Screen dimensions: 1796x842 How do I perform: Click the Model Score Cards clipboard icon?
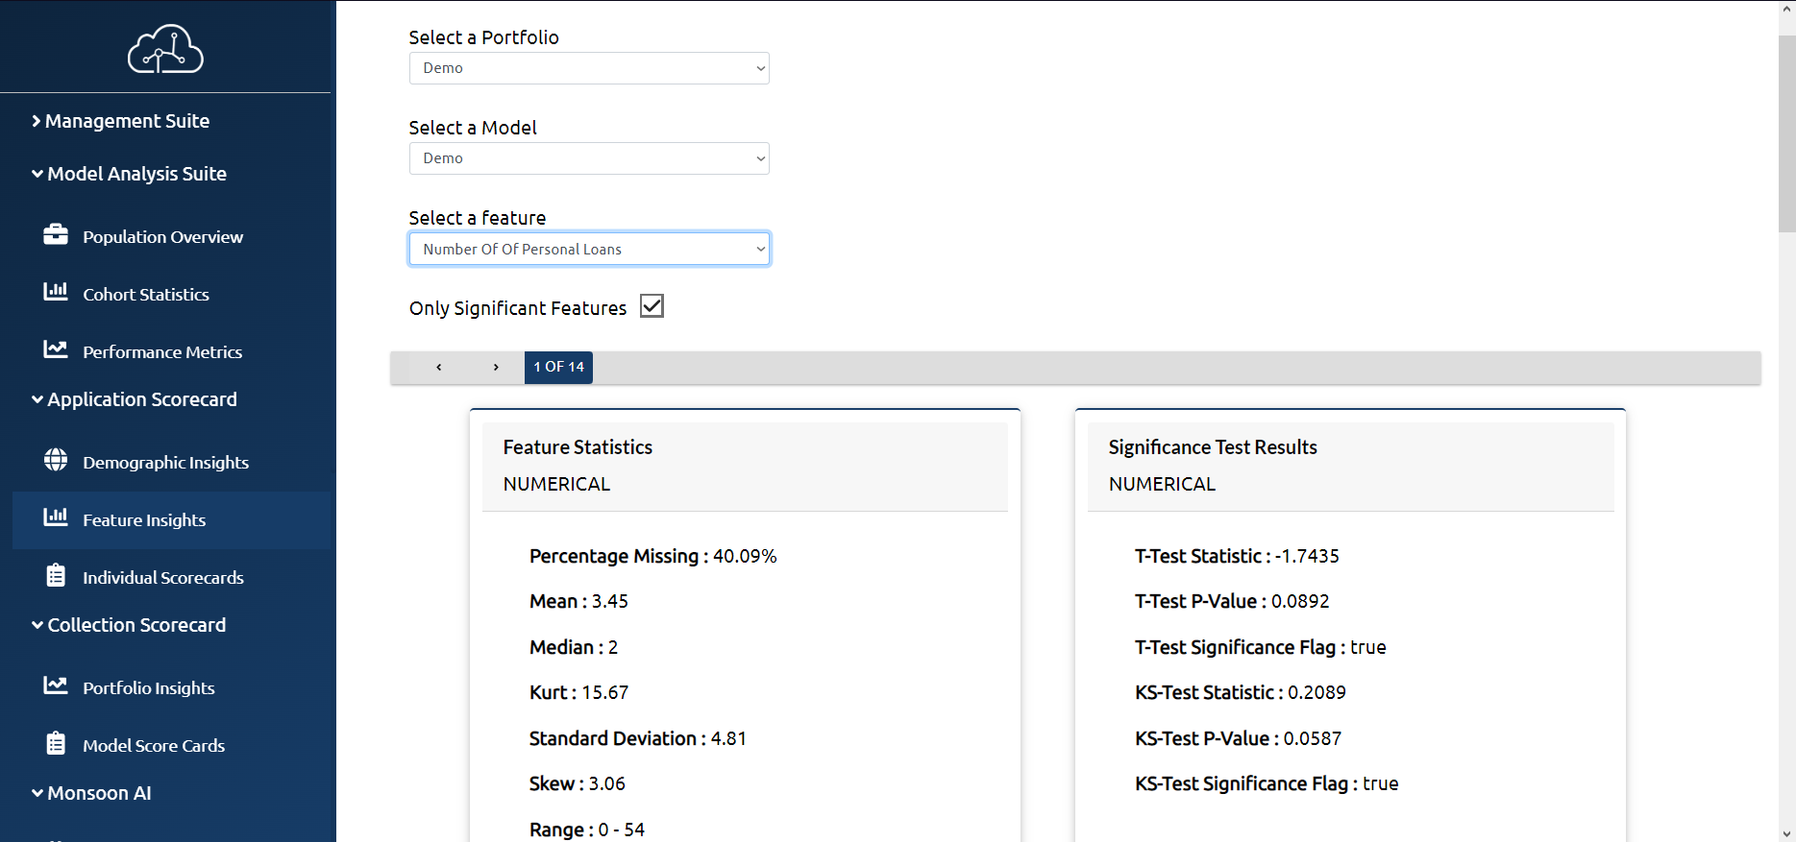(56, 743)
